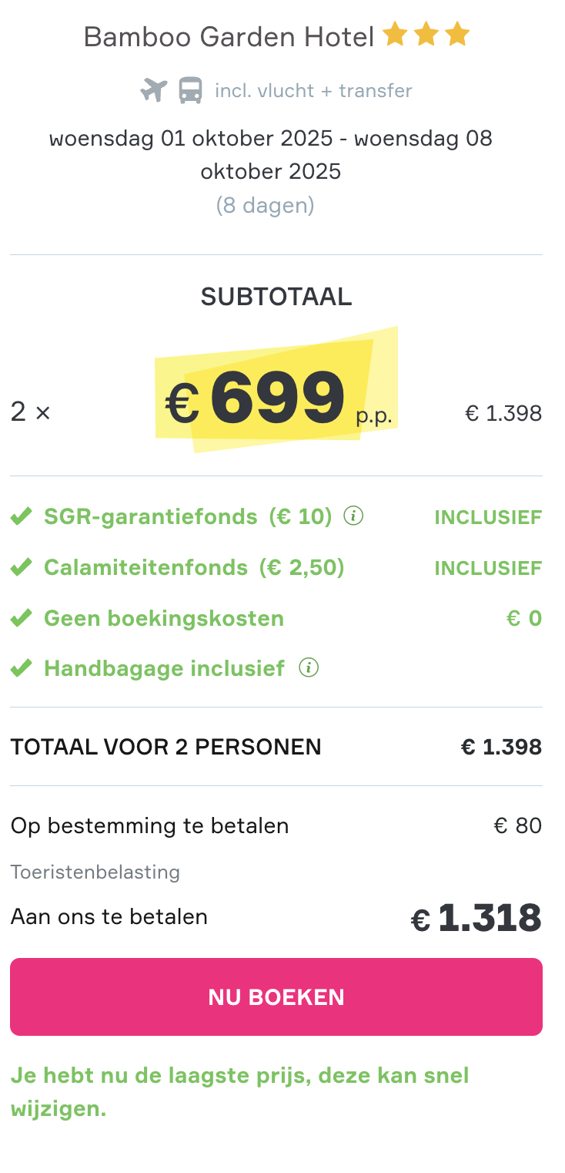Click the Toeristenbelasting label

(95, 872)
